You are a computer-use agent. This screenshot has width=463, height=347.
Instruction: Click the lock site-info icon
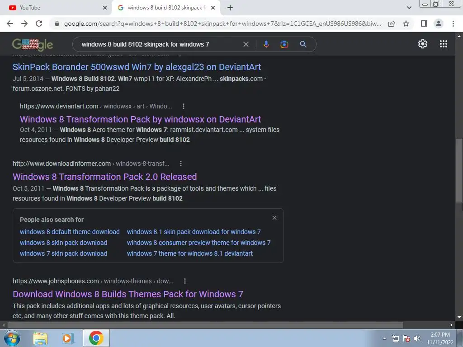[x=57, y=23]
